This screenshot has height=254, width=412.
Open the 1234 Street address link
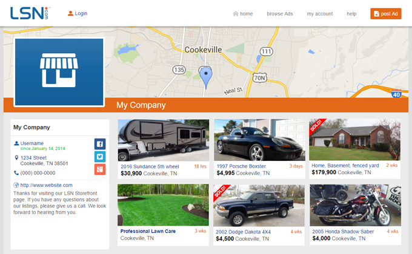tap(33, 158)
